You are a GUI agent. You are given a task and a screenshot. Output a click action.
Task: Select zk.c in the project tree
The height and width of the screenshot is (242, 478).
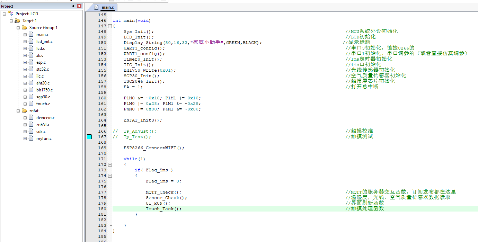click(40, 55)
